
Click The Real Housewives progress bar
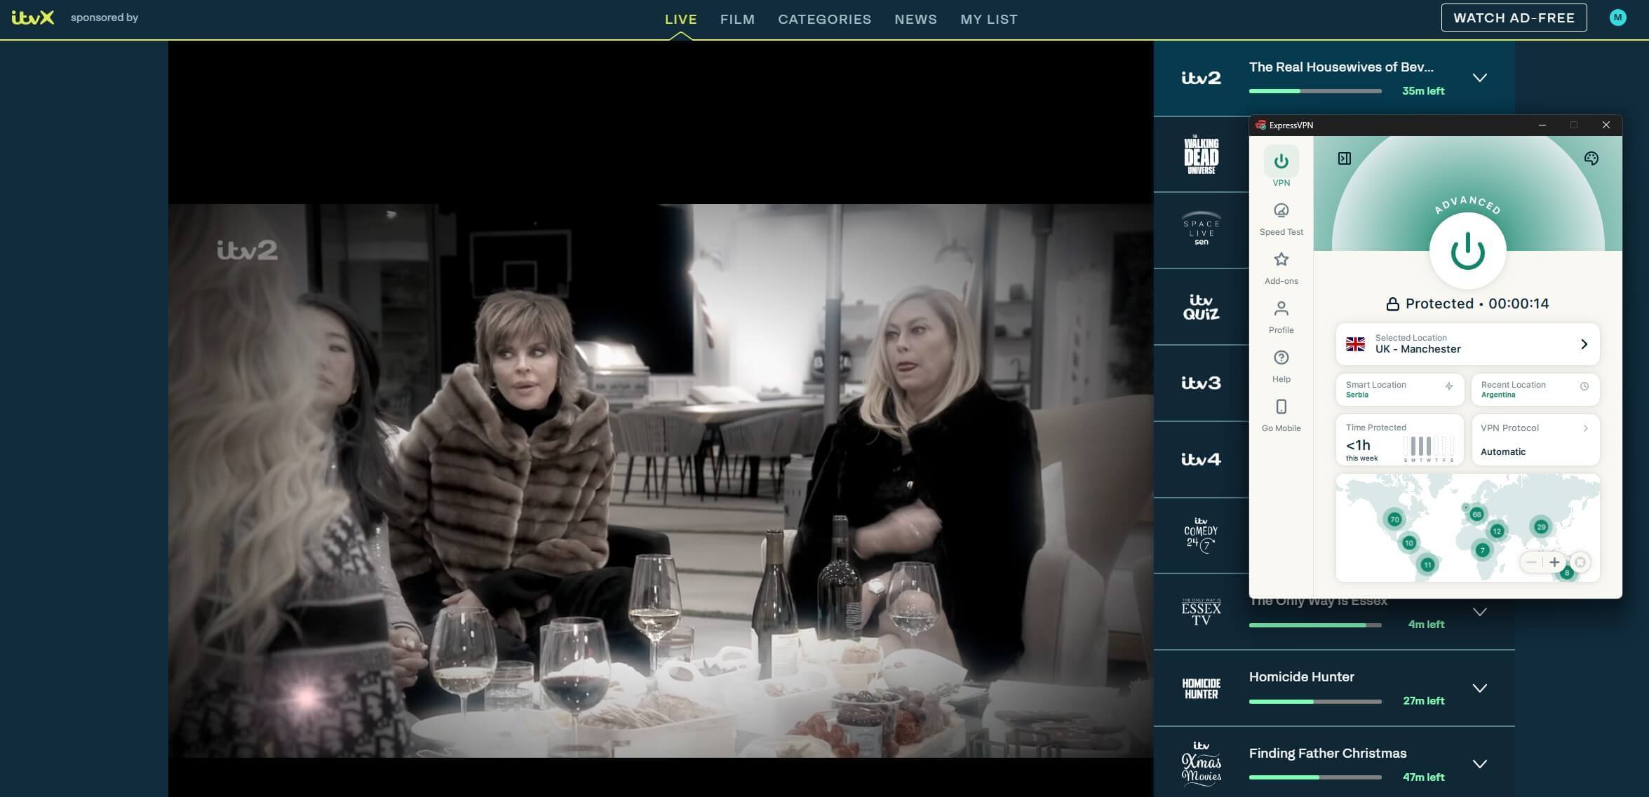pyautogui.click(x=1315, y=91)
